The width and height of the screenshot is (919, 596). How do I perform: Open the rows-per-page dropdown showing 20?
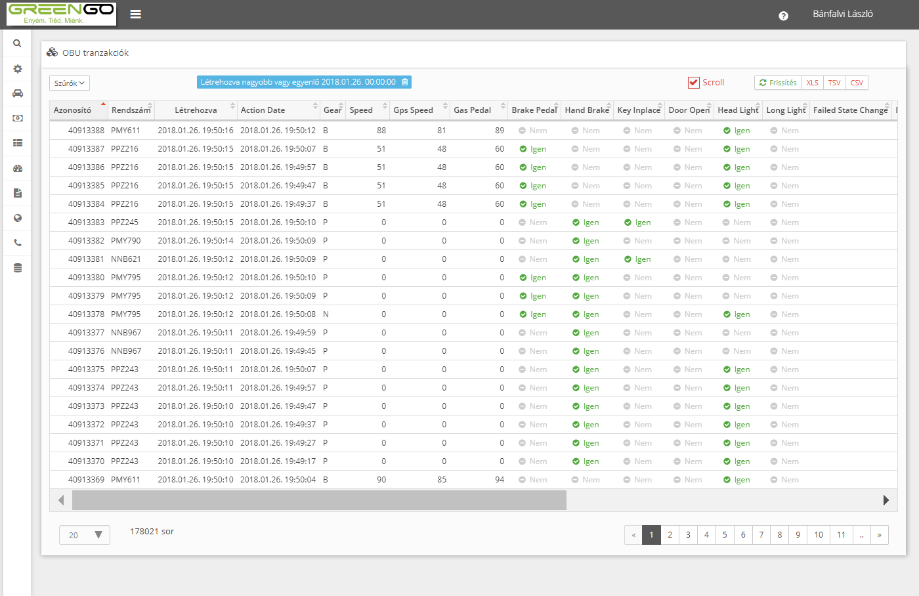pyautogui.click(x=84, y=535)
